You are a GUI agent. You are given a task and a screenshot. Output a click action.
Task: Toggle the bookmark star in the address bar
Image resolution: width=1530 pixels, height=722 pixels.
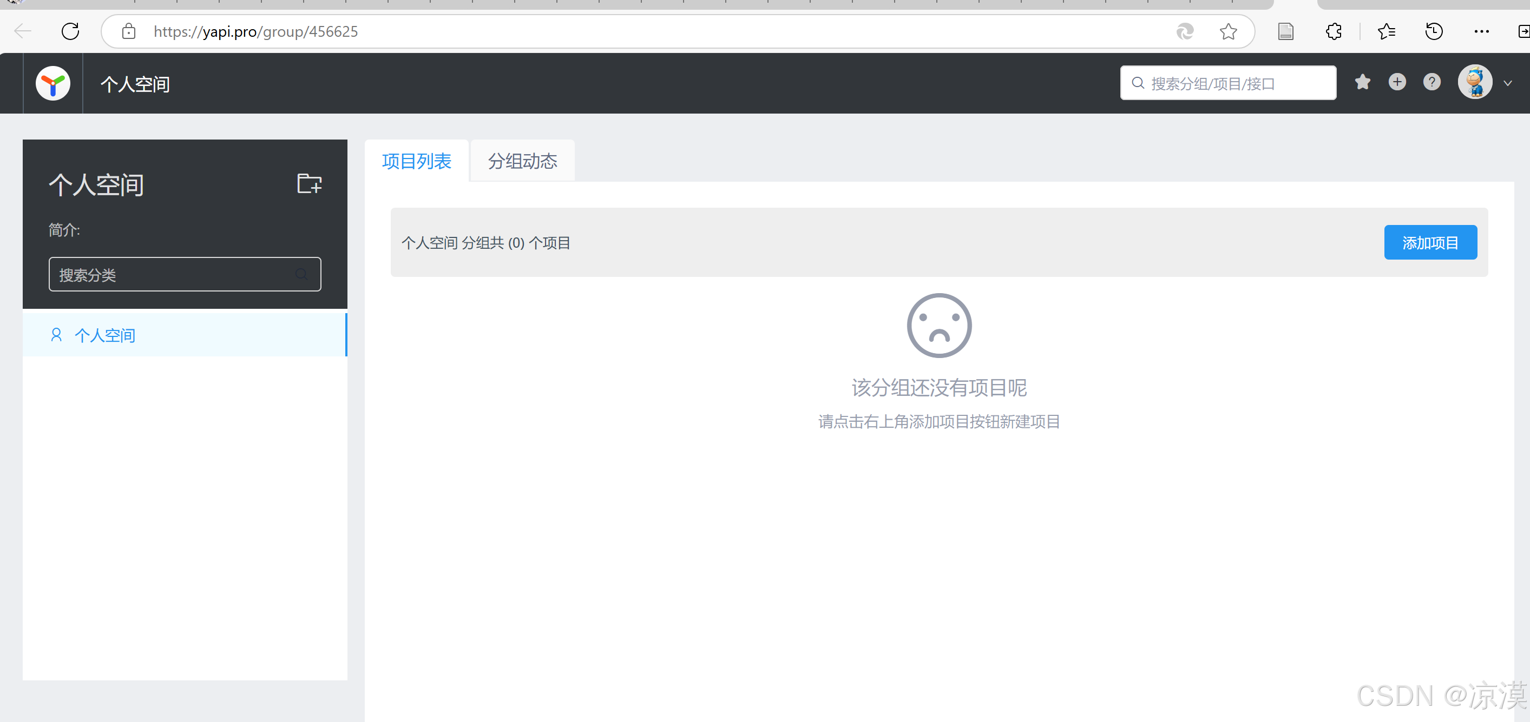click(x=1229, y=31)
